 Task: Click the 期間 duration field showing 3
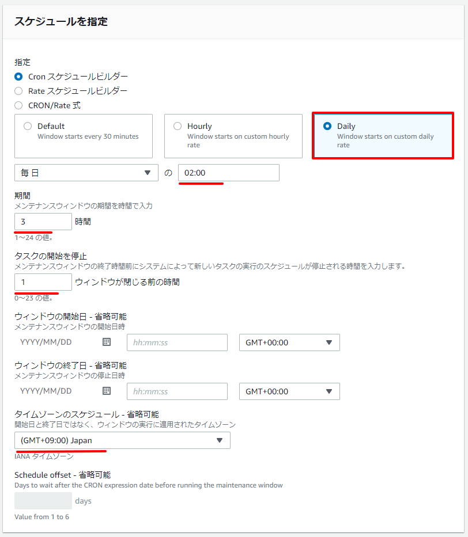click(43, 222)
